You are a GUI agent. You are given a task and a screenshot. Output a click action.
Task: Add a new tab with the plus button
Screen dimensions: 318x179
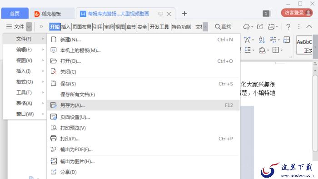click(184, 14)
